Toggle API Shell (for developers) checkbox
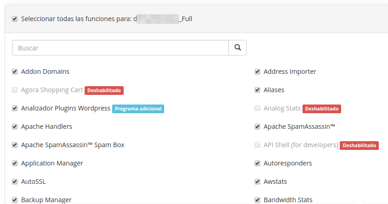 (257, 145)
